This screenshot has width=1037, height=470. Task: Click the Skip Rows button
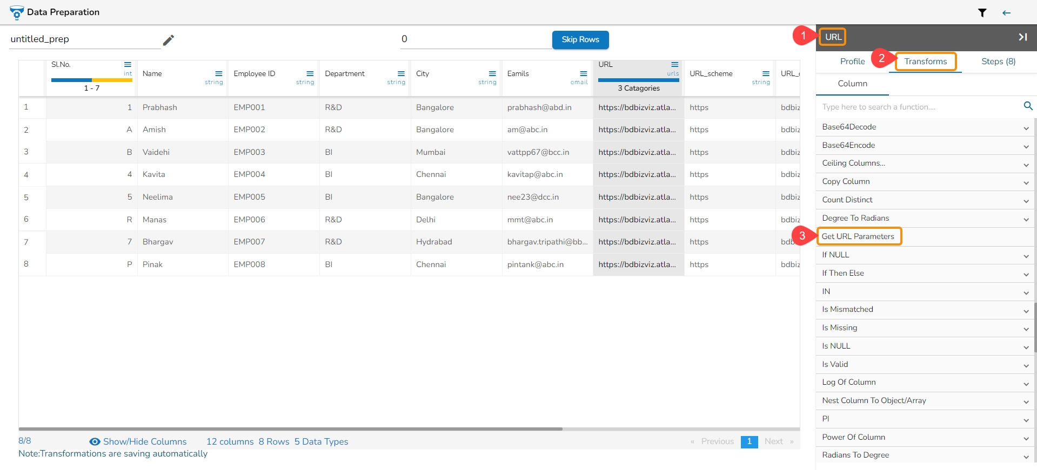pyautogui.click(x=580, y=39)
